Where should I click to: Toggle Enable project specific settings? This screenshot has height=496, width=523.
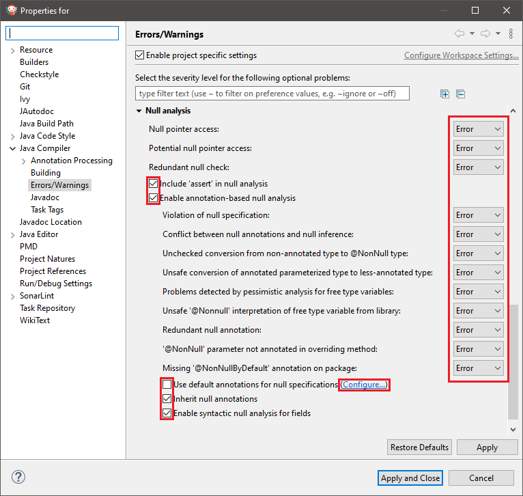pyautogui.click(x=139, y=55)
